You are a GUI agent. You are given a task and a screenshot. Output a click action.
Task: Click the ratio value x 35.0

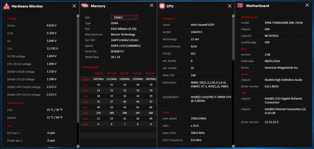click(195, 125)
